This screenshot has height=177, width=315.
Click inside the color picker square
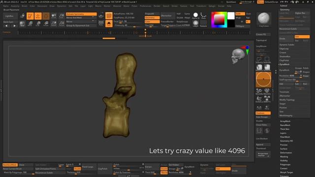click(219, 20)
